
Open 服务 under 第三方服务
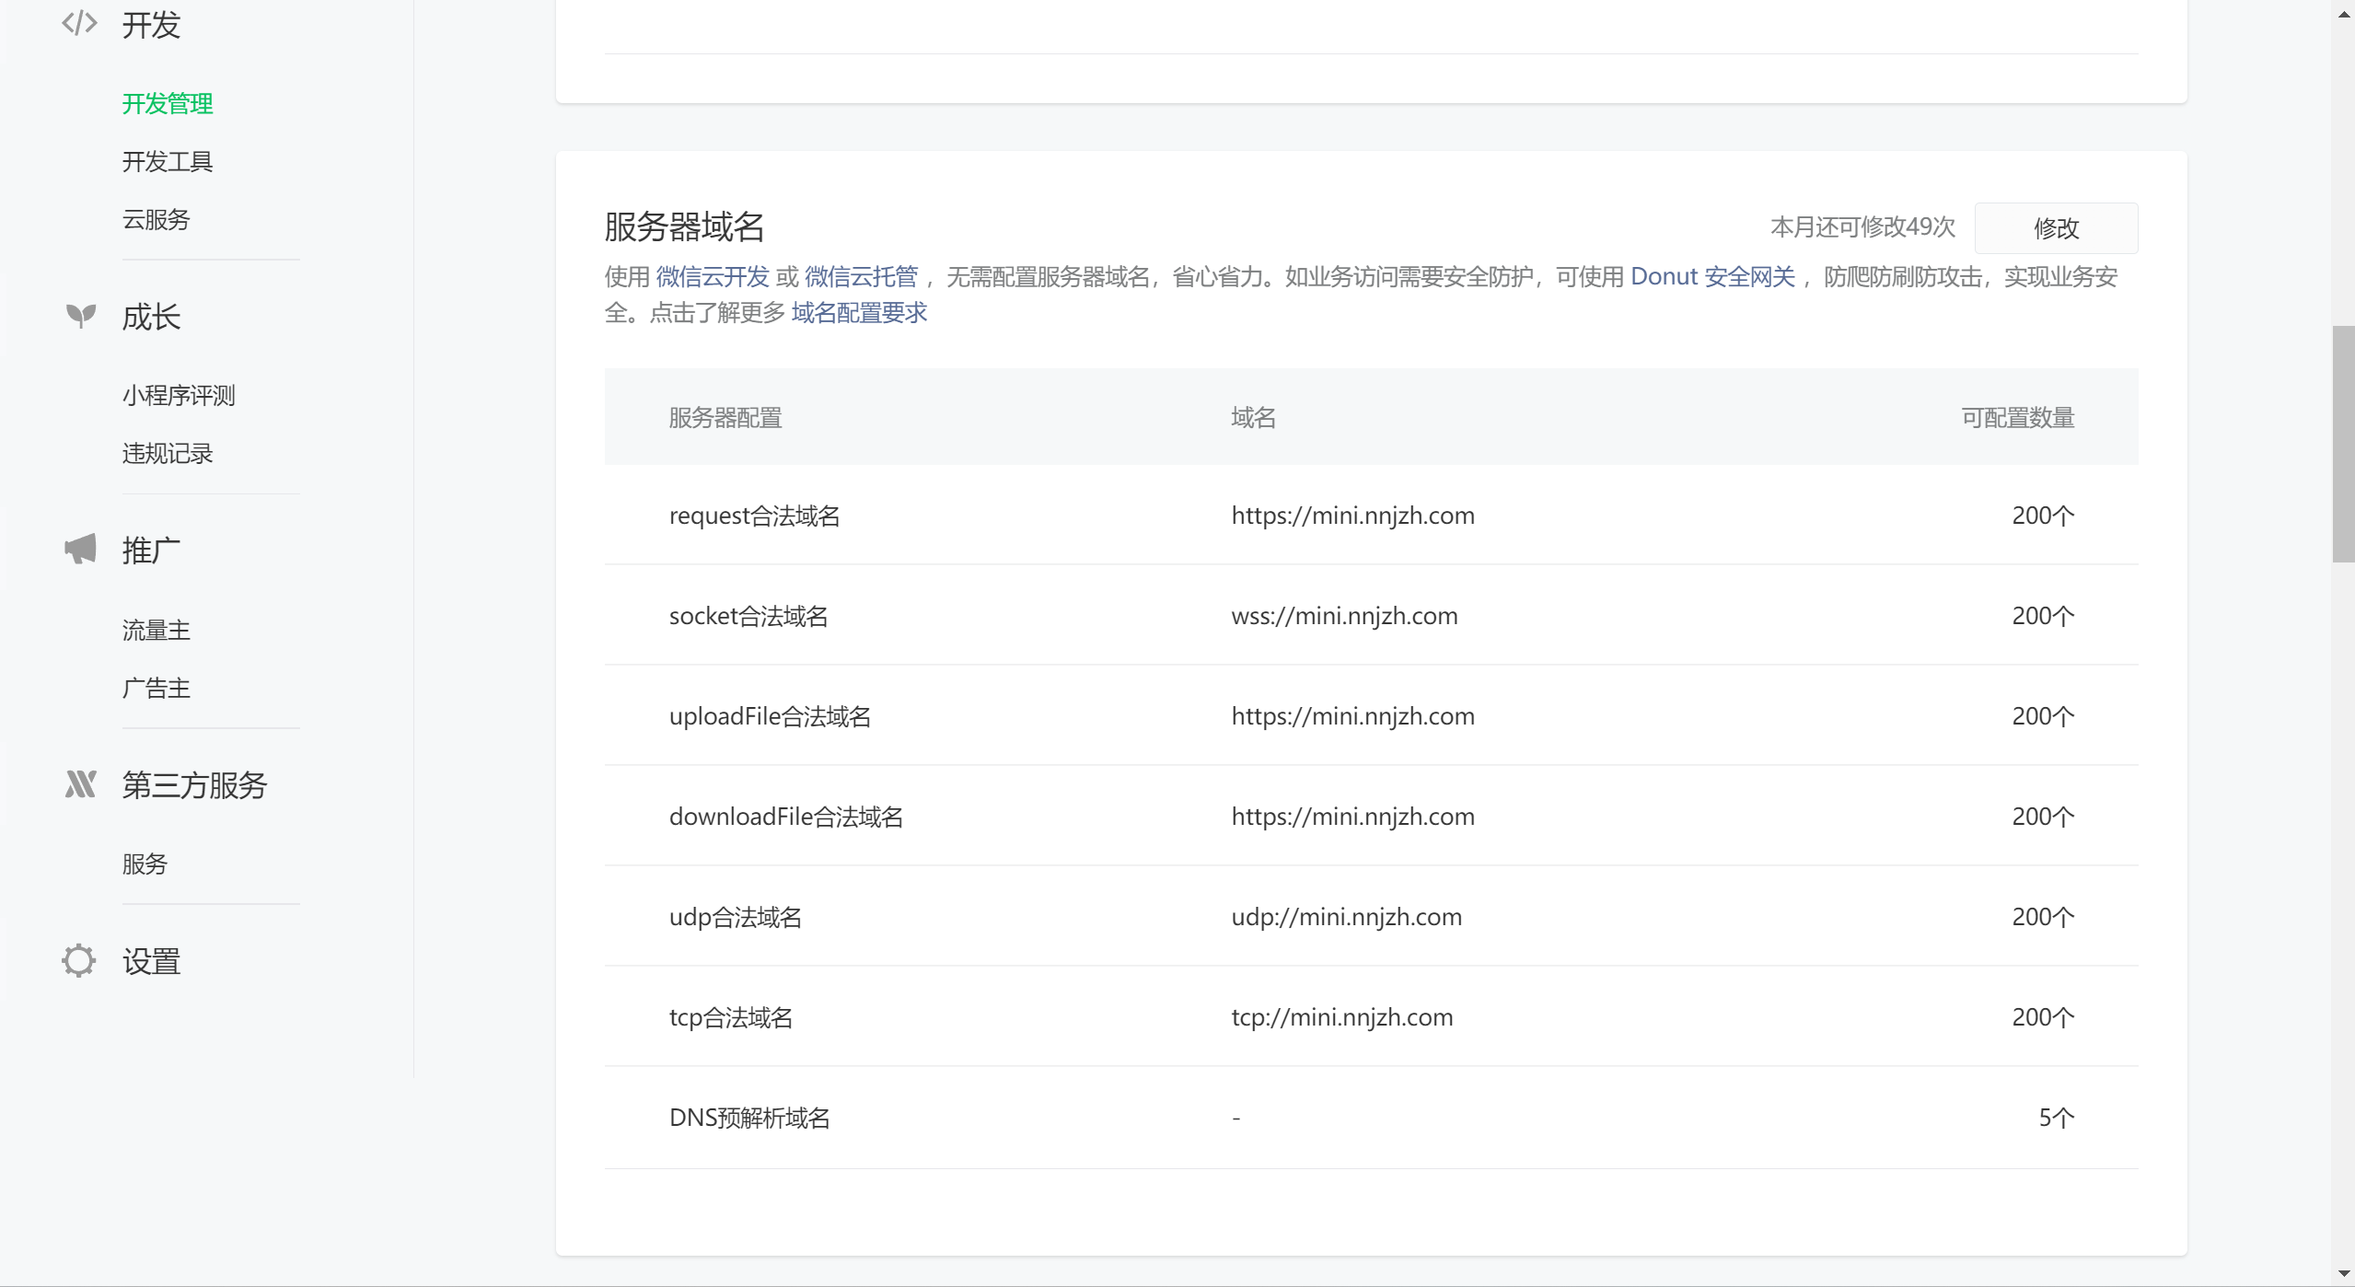pyautogui.click(x=145, y=864)
